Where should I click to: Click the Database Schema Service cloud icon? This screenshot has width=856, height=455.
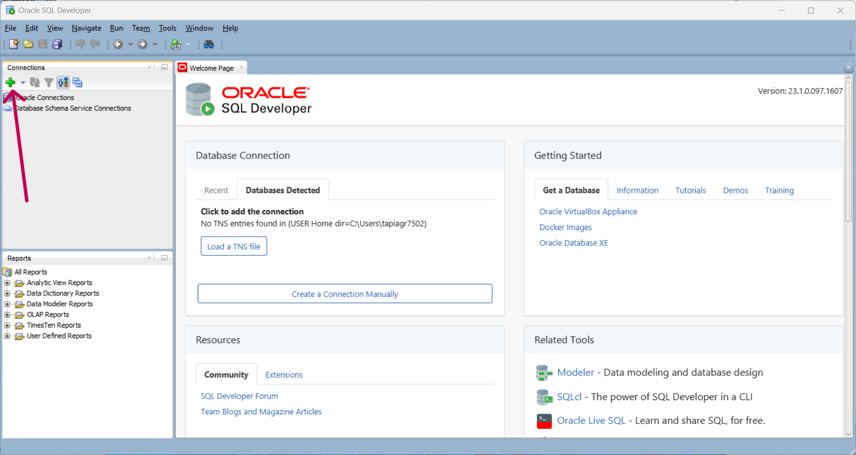tap(8, 108)
